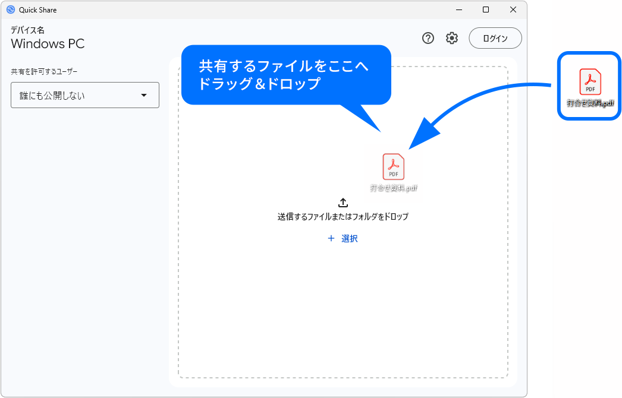Image resolution: width=622 pixels, height=398 pixels.
Task: Select the 打合せ資料.pdf icon in drop area
Action: (393, 167)
